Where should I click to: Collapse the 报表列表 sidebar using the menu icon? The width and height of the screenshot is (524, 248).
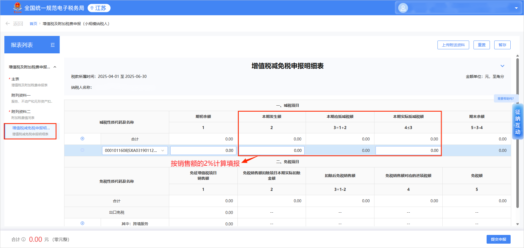pos(53,45)
